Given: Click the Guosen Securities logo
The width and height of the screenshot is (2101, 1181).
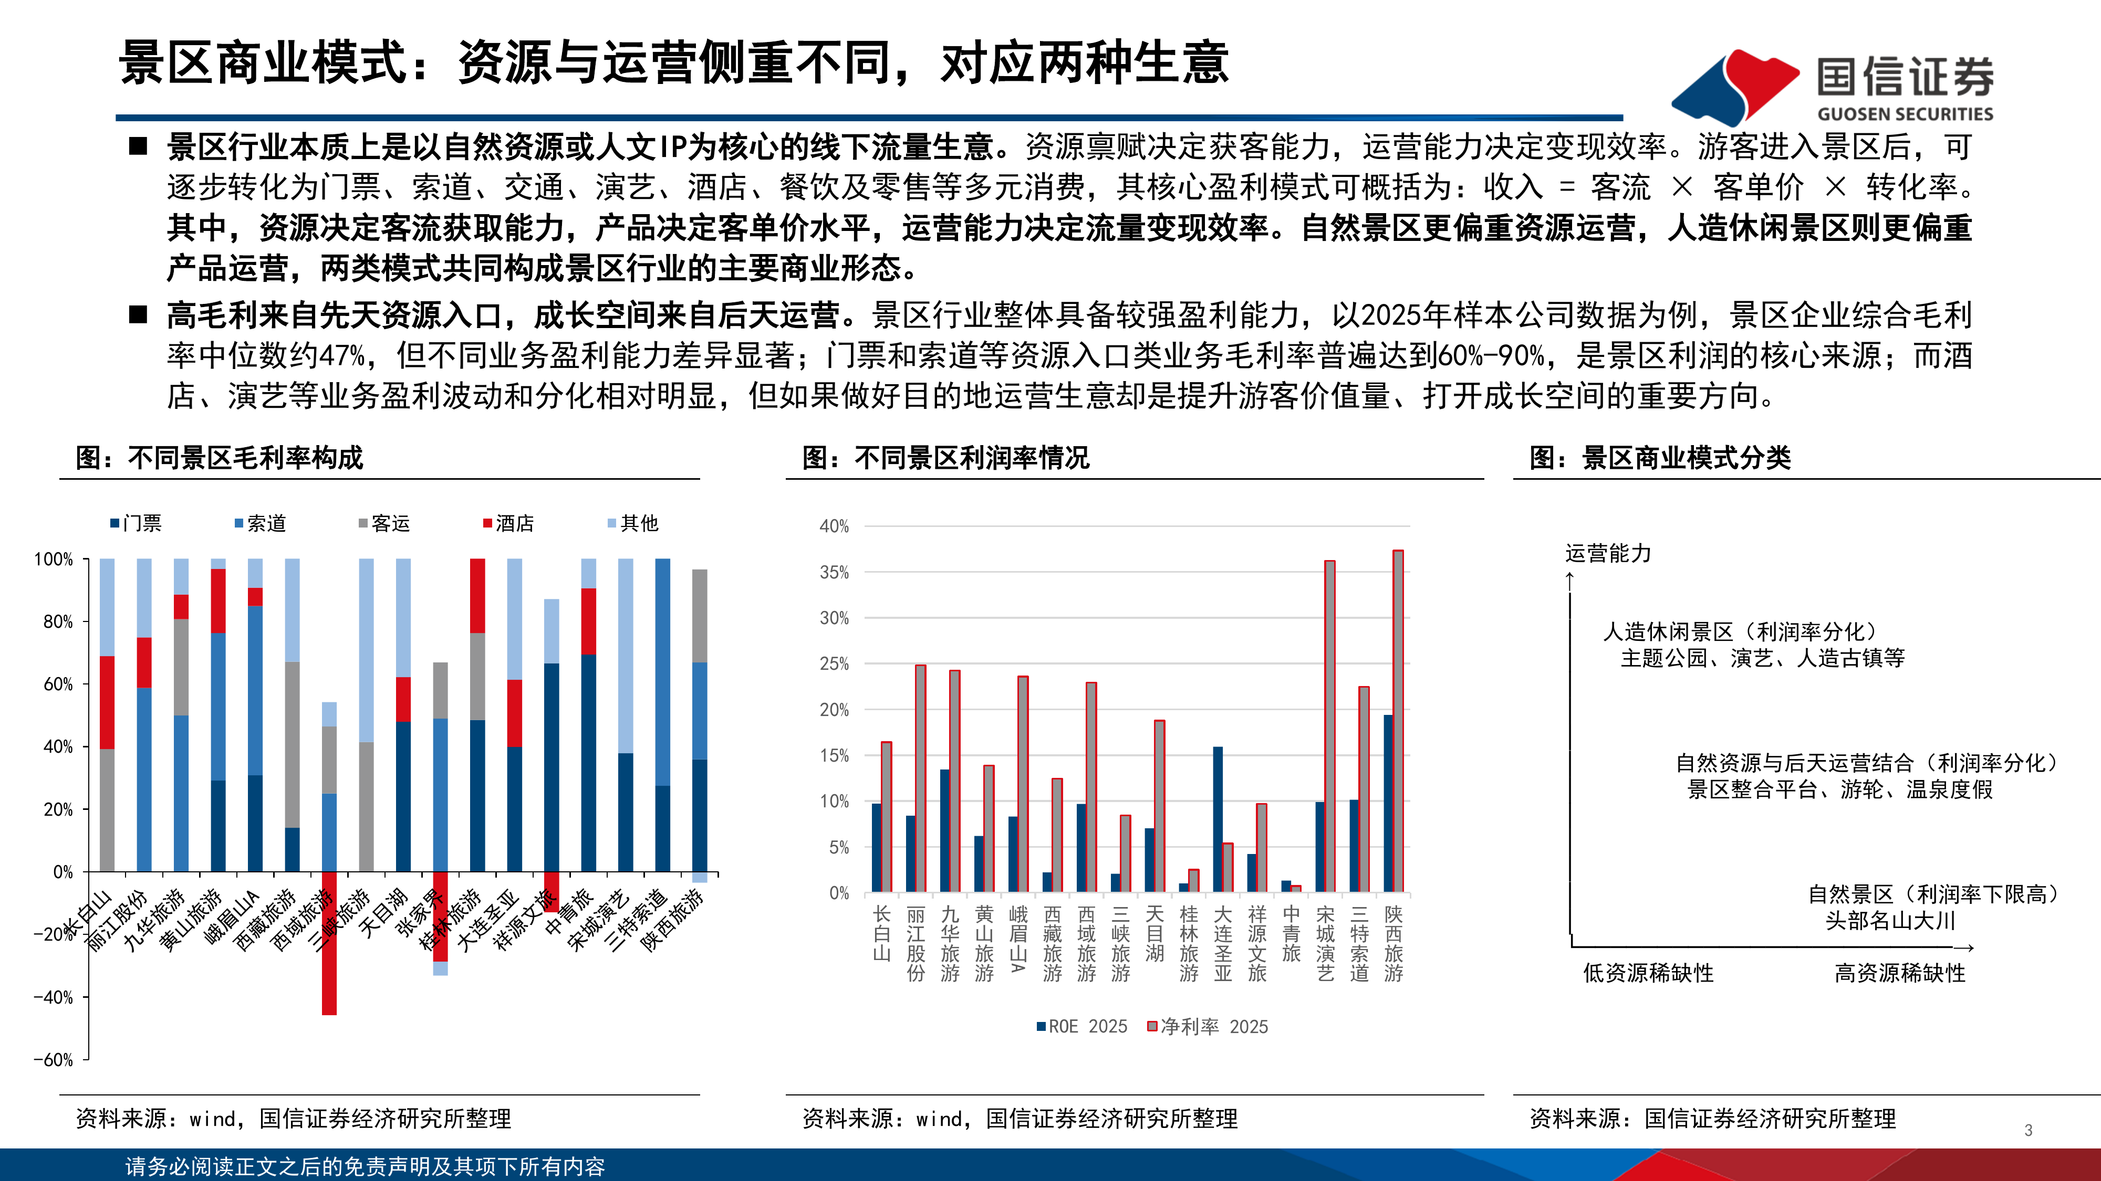Looking at the screenshot, I should [1832, 88].
